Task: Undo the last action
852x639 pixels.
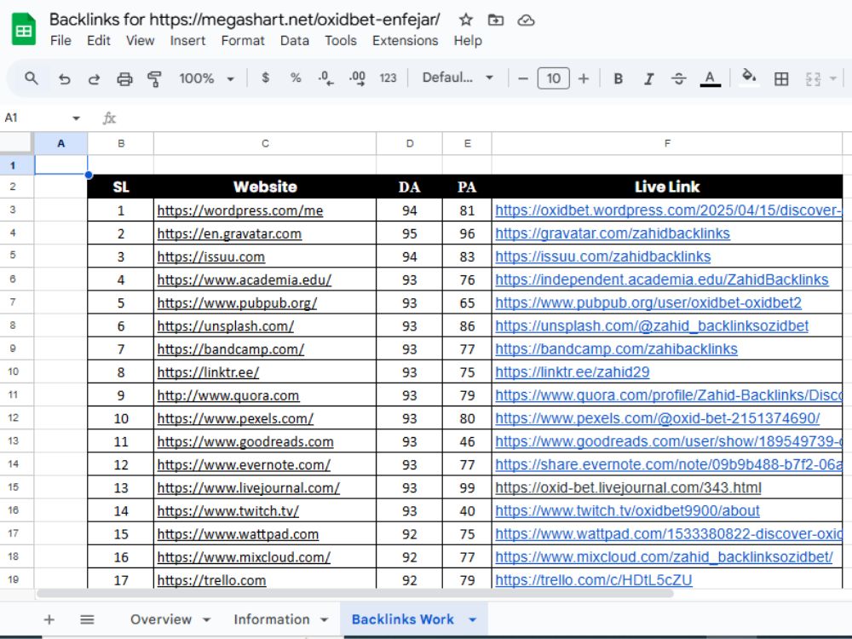Action: pos(64,78)
